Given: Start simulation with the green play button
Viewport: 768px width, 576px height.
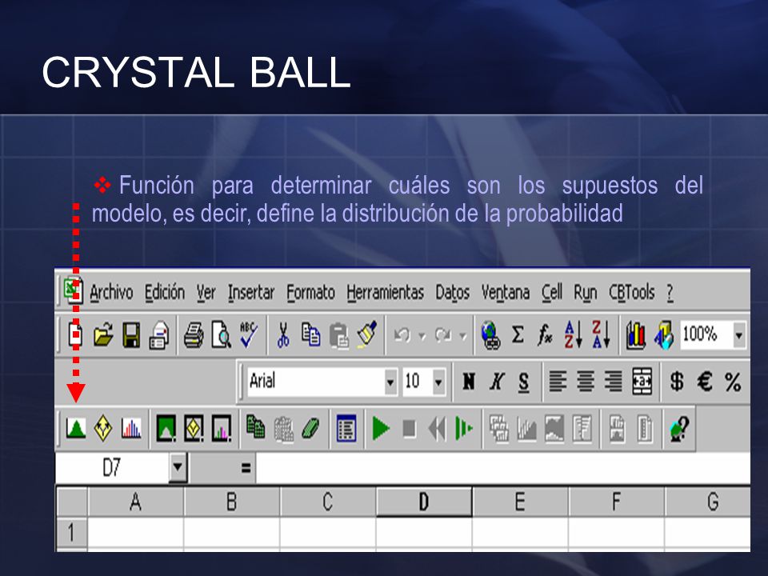Looking at the screenshot, I should 381,429.
